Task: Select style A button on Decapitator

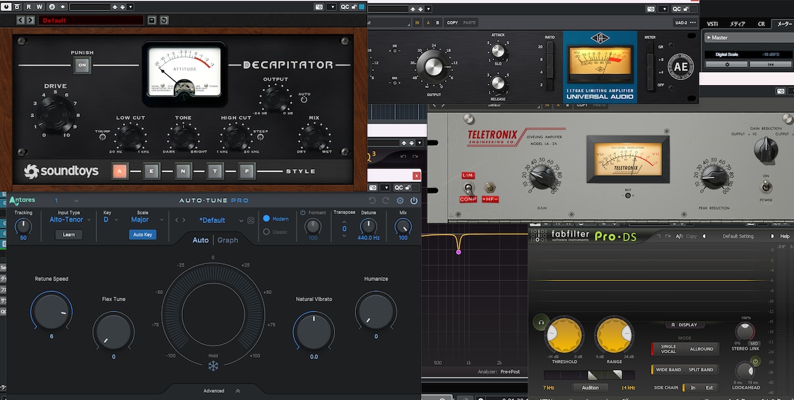Action: click(x=120, y=171)
